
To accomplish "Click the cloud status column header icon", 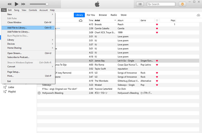I will (x=81, y=20).
